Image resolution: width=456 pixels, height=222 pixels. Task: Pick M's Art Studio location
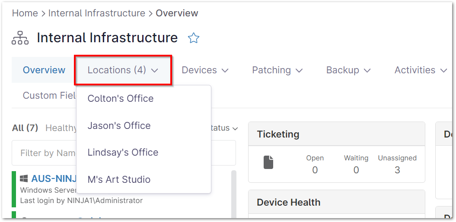pyautogui.click(x=119, y=179)
